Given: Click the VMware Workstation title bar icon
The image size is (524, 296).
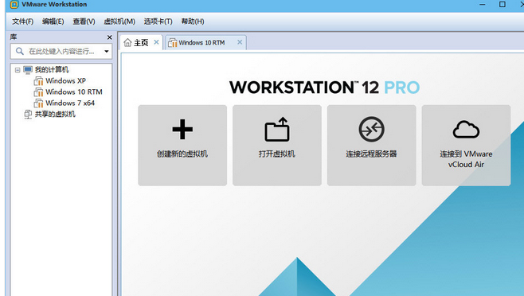Looking at the screenshot, I should [x=14, y=4].
